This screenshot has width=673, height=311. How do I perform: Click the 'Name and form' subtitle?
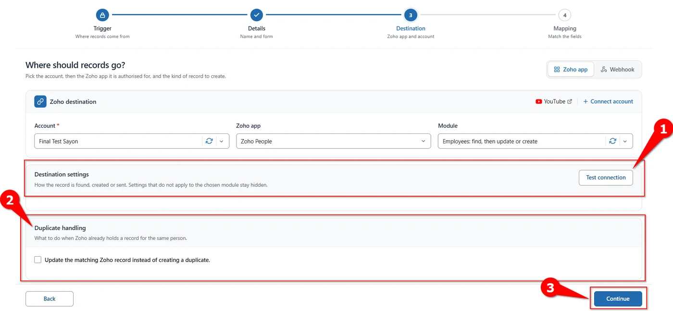click(x=257, y=36)
